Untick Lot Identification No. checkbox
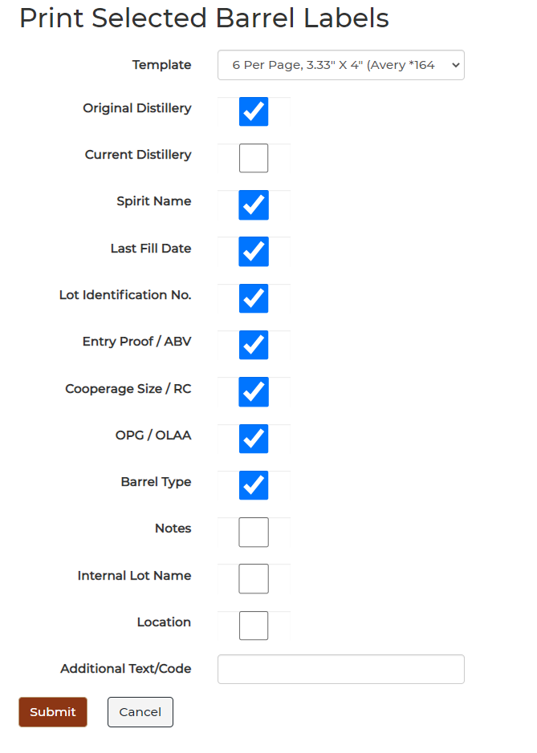This screenshot has width=537, height=753. pyautogui.click(x=254, y=298)
